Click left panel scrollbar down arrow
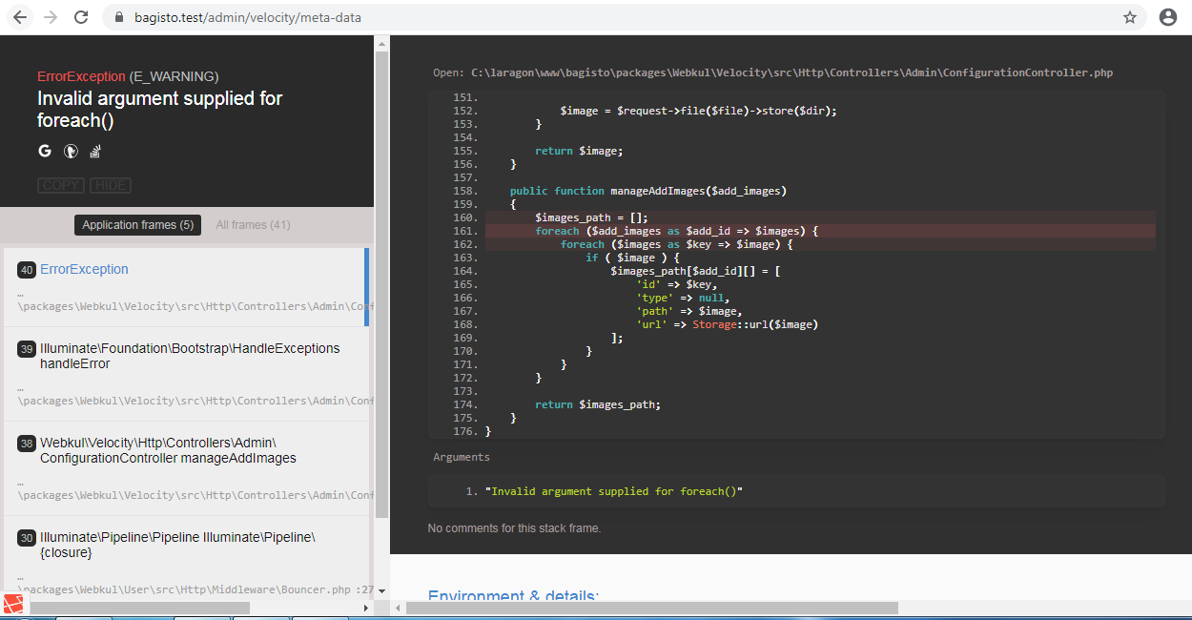This screenshot has height=620, width=1192. (x=382, y=590)
